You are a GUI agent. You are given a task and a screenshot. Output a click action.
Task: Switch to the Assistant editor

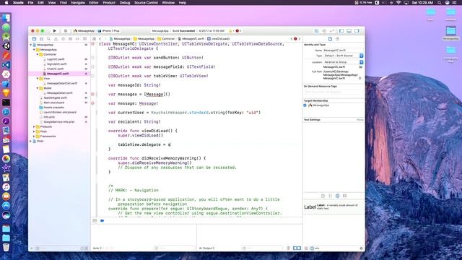(324, 30)
